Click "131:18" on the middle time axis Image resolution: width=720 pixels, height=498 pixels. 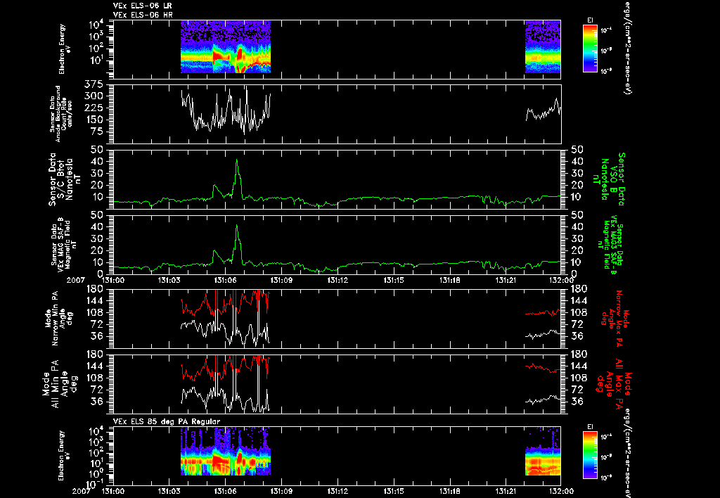pyautogui.click(x=449, y=280)
